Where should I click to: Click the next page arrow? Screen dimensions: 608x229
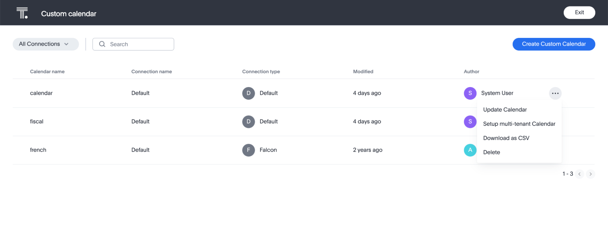(x=590, y=174)
